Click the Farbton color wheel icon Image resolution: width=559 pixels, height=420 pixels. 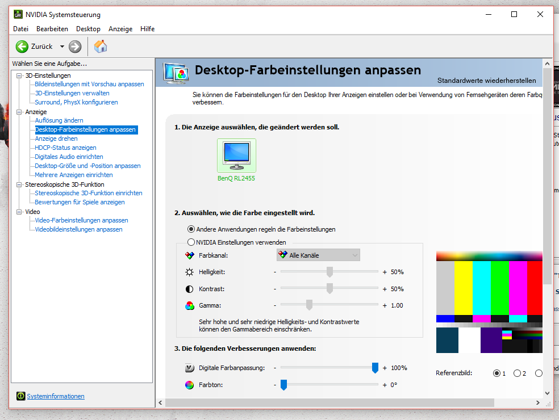pyautogui.click(x=189, y=385)
